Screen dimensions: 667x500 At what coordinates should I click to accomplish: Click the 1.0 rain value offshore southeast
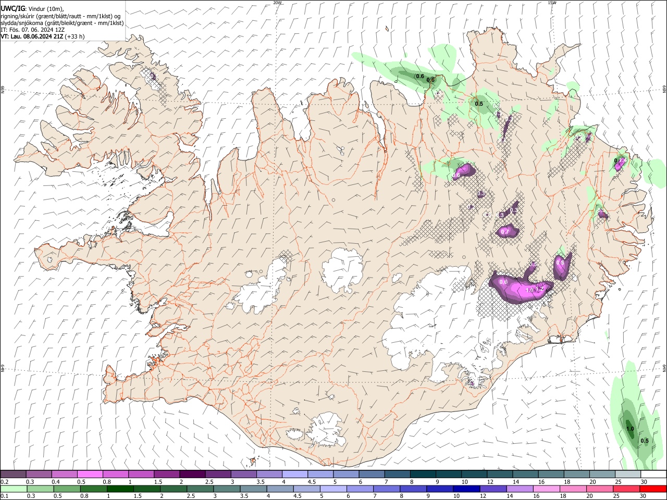[x=630, y=429]
